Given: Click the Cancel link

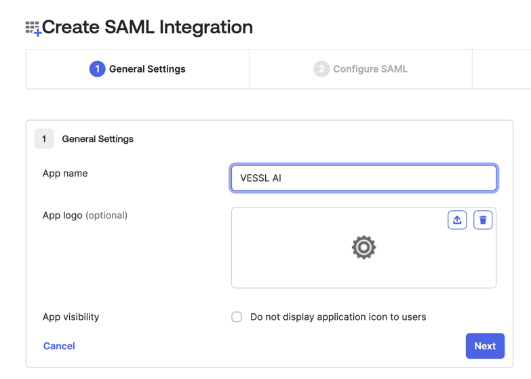Looking at the screenshot, I should [x=59, y=346].
